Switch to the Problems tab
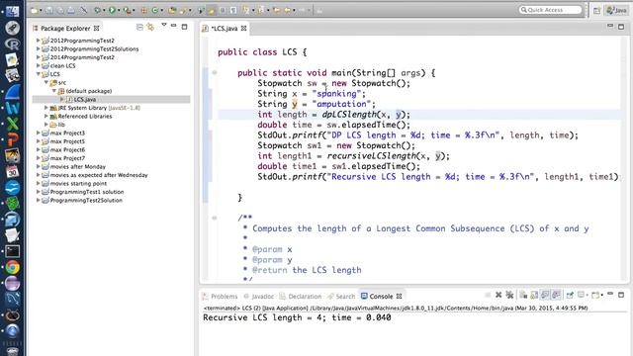The width and height of the screenshot is (633, 356). [x=220, y=297]
